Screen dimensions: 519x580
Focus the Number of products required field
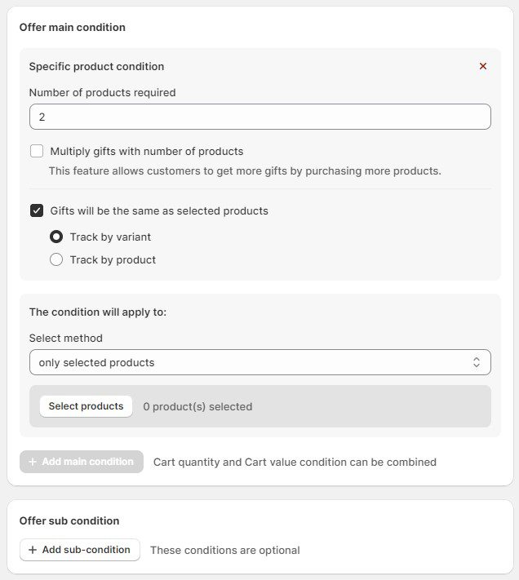click(x=259, y=117)
